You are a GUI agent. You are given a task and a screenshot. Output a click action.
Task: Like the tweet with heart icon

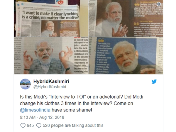coord(23,126)
